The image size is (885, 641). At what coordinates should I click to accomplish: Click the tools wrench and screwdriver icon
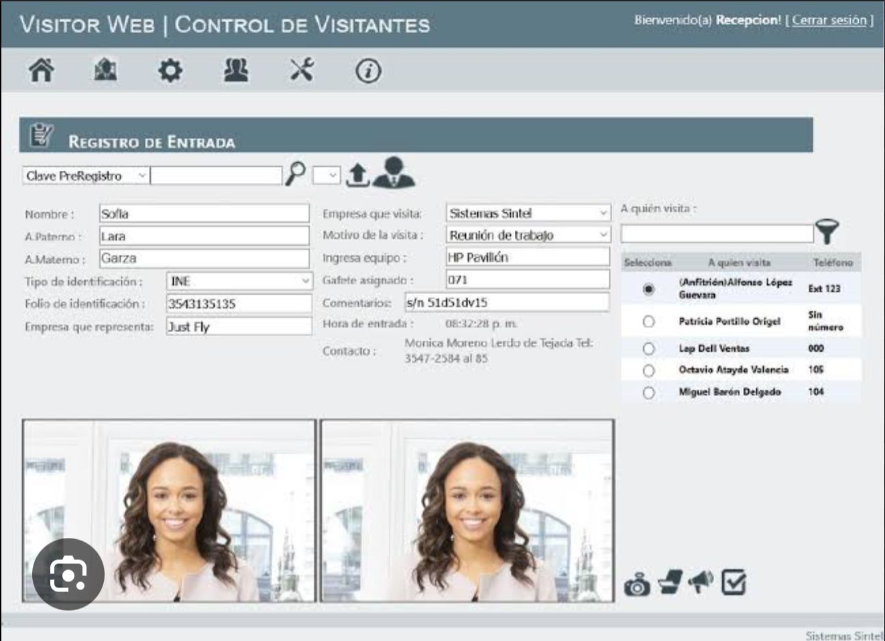pos(302,70)
